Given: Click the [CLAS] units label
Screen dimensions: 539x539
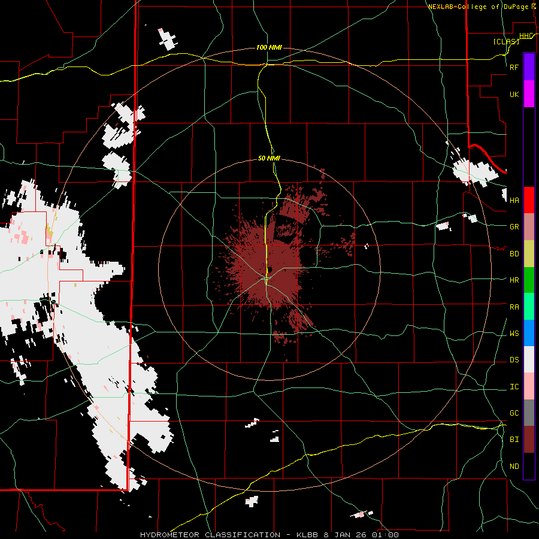Looking at the screenshot, I should [x=506, y=41].
